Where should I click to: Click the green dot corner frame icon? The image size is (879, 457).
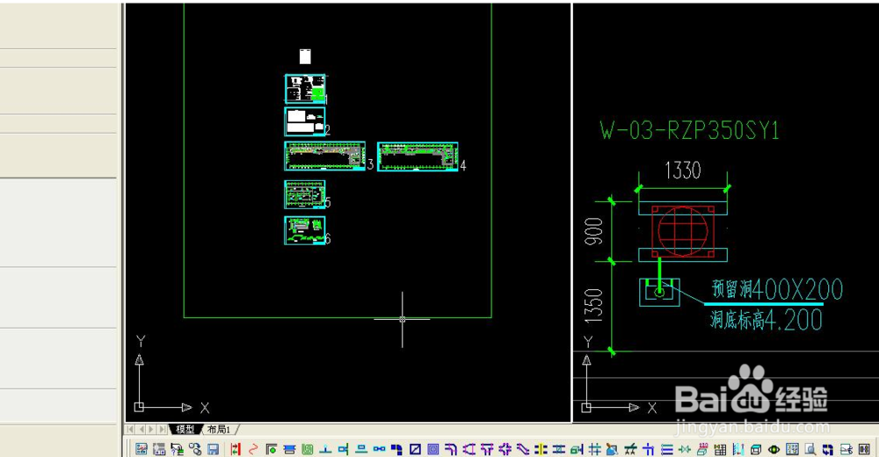click(272, 449)
